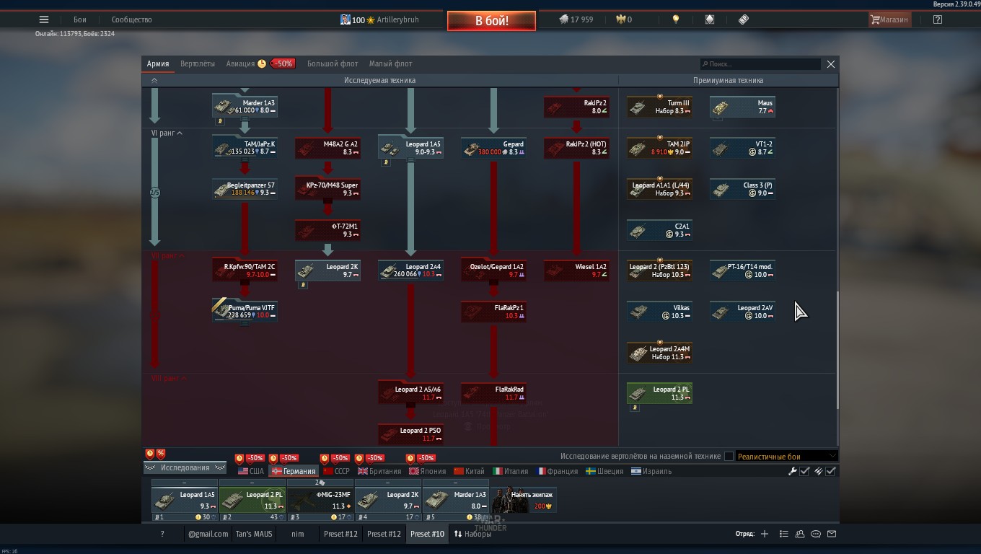Image resolution: width=981 pixels, height=554 pixels.
Task: Select Preset #10 crew preset
Action: 427,534
